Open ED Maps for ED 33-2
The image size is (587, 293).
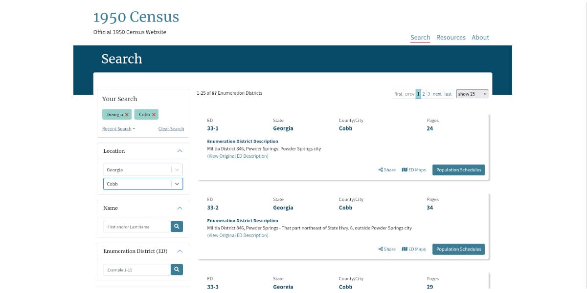point(414,249)
